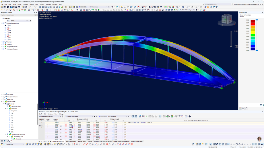Screen dimensions: 264x148
Task: Select the ux deformation radio button
Action: pyautogui.click(x=5, y=28)
